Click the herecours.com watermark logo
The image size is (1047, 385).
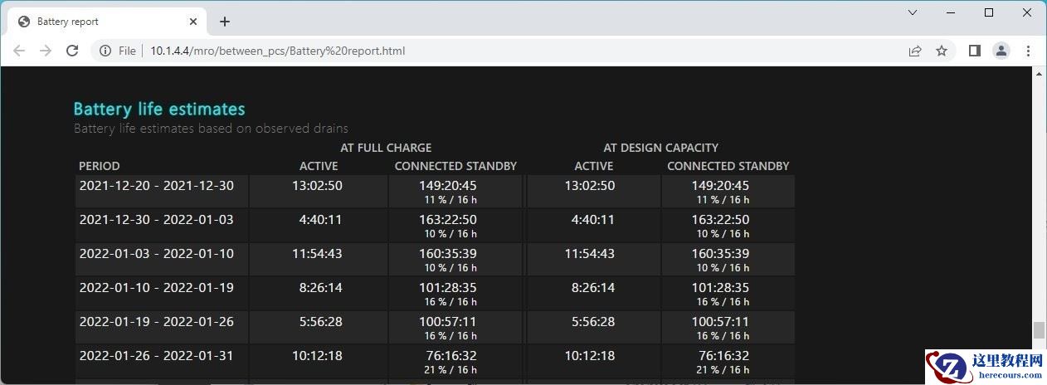(x=985, y=367)
